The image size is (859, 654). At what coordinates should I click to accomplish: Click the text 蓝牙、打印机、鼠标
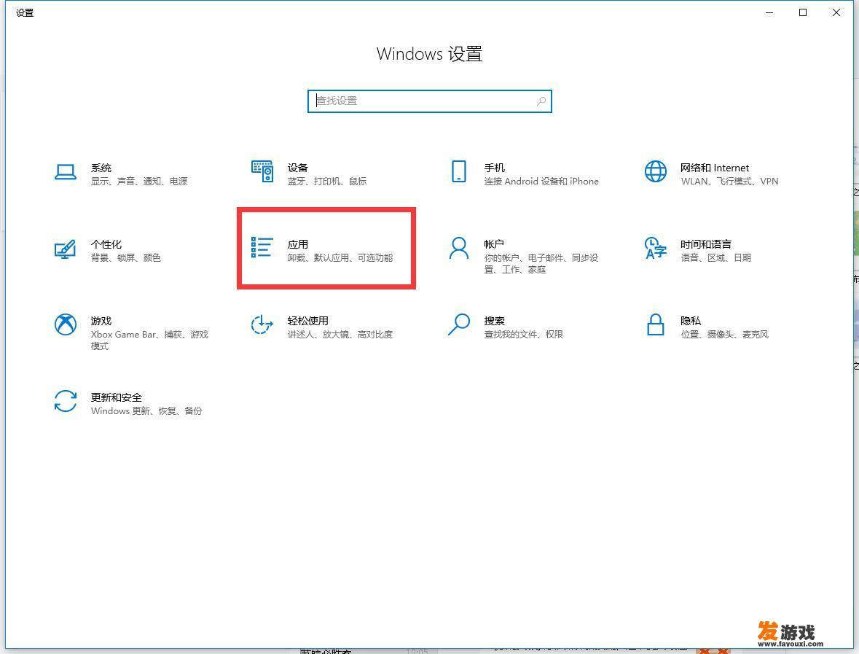[327, 182]
